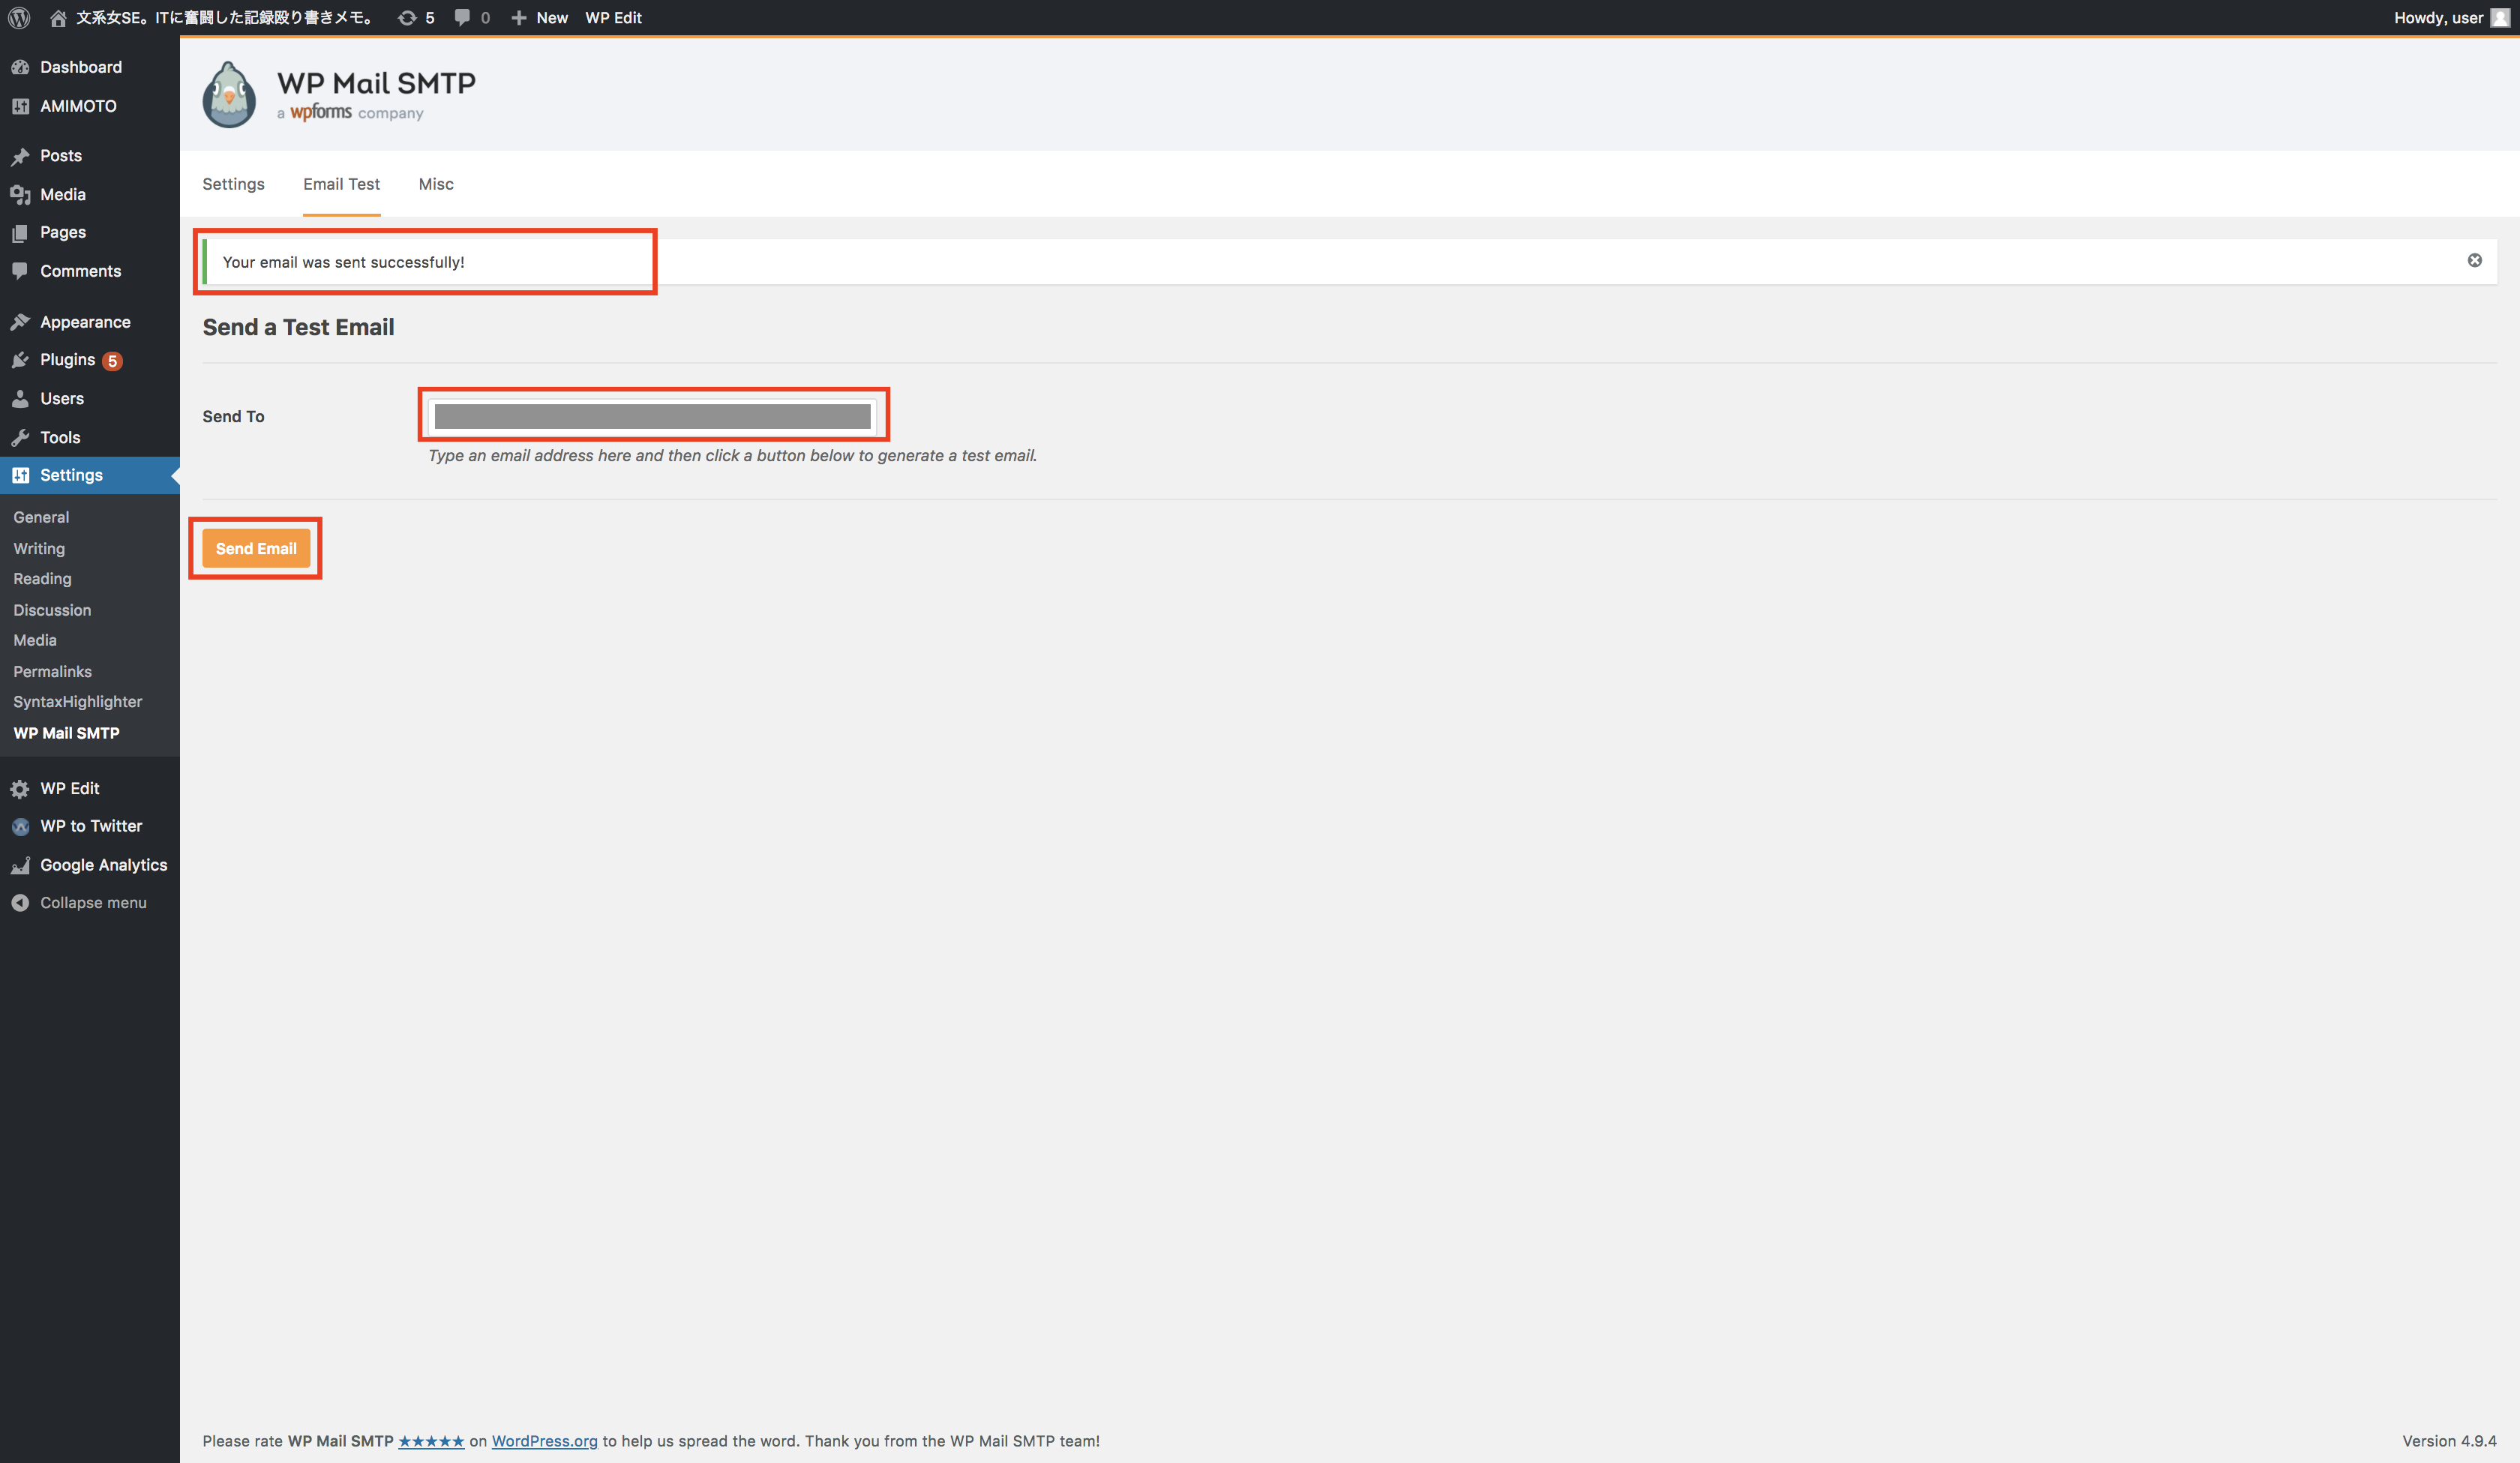Dismiss the success notice with X icon
The width and height of the screenshot is (2520, 1463).
[2474, 260]
